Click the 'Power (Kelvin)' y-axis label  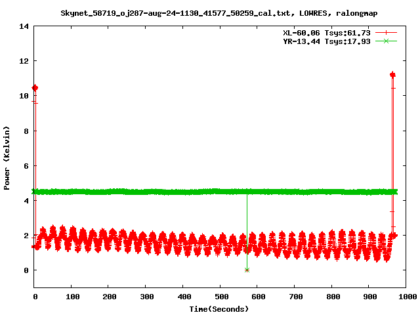(x=7, y=158)
